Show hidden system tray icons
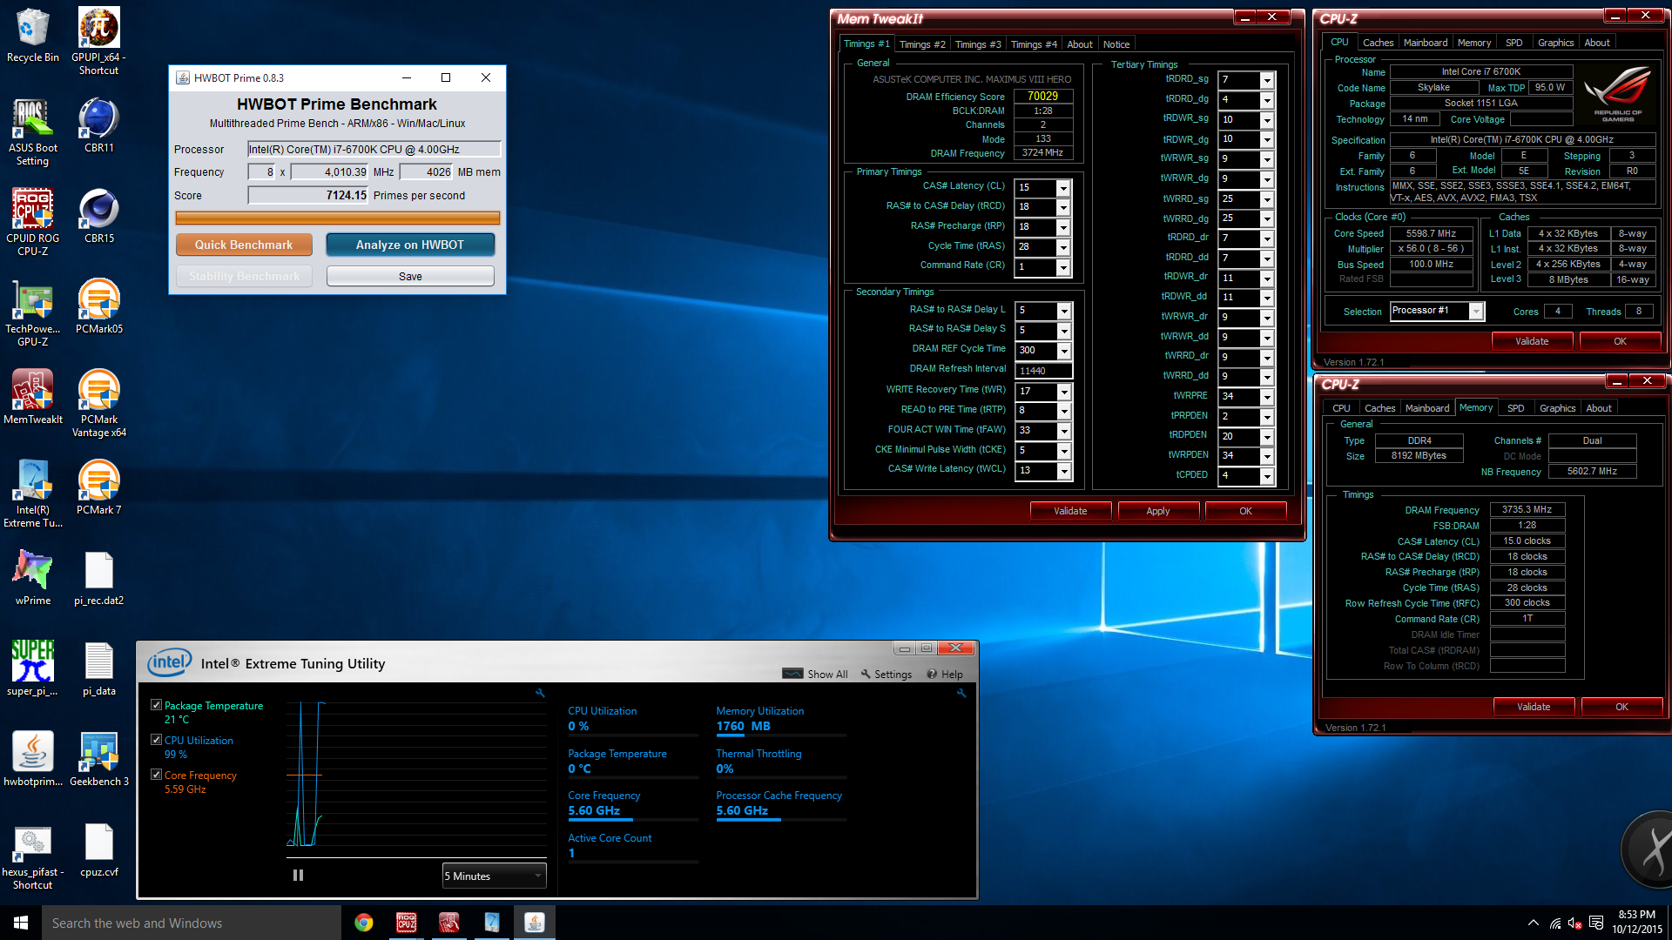The height and width of the screenshot is (940, 1672). (1533, 923)
